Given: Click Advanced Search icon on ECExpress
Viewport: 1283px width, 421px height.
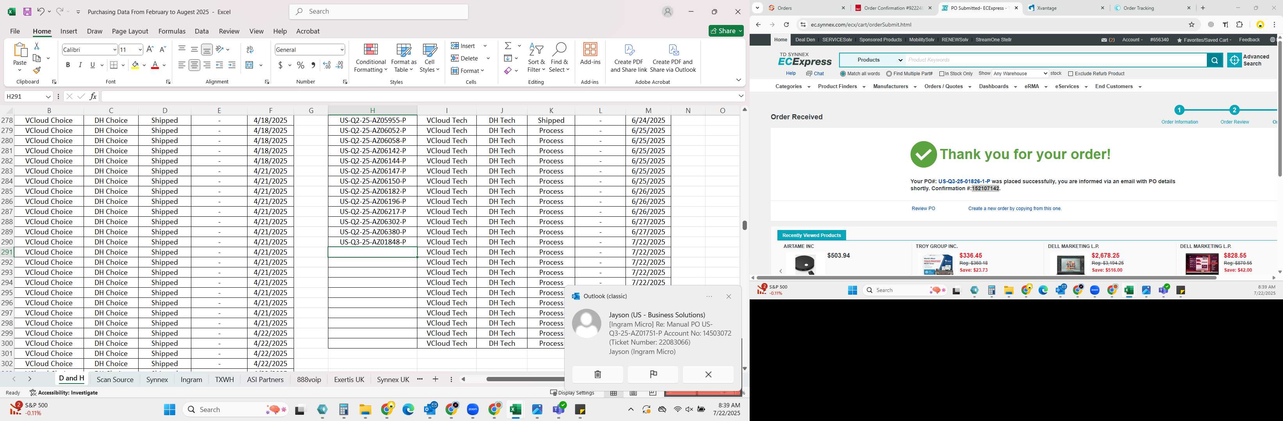Looking at the screenshot, I should tap(1234, 60).
